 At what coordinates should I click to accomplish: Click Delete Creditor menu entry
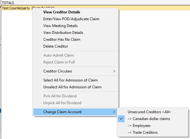click(56, 46)
